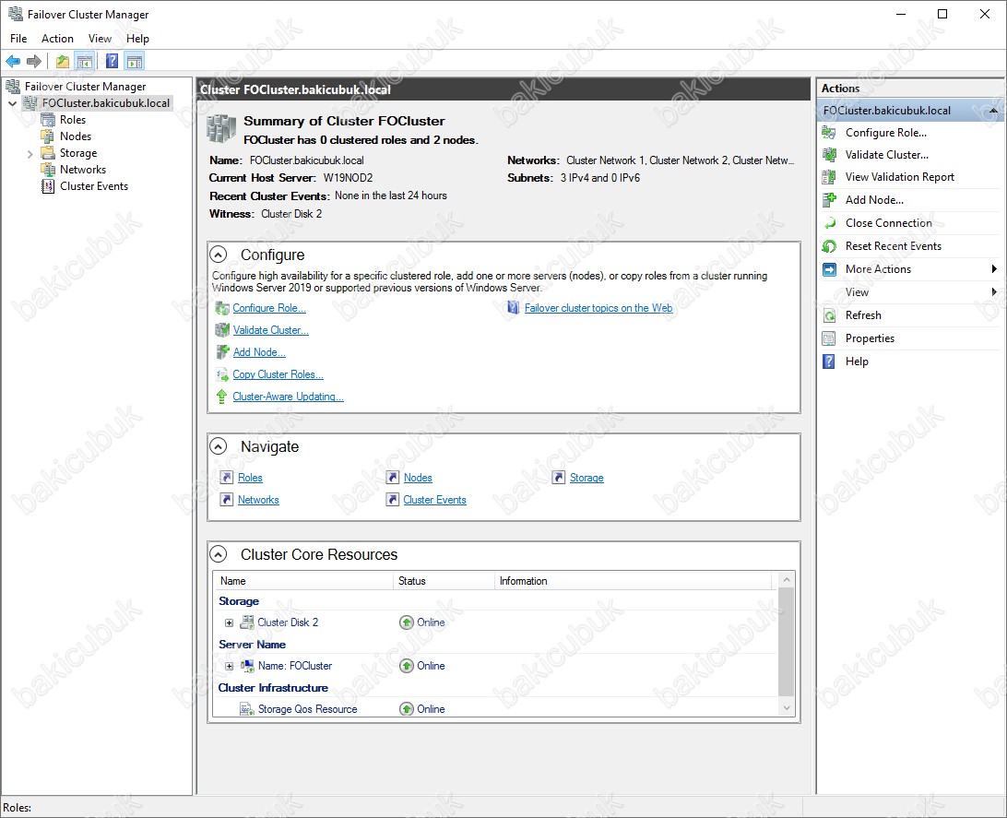Click the Failover Cluster Manager title bar icon
1007x818 pixels.
(x=16, y=14)
